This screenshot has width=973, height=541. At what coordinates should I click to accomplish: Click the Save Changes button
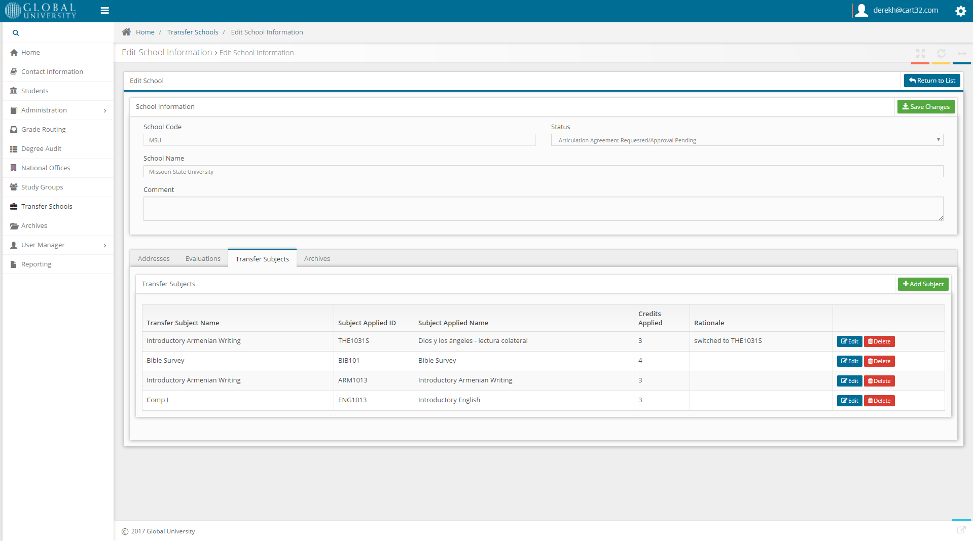[x=926, y=107]
